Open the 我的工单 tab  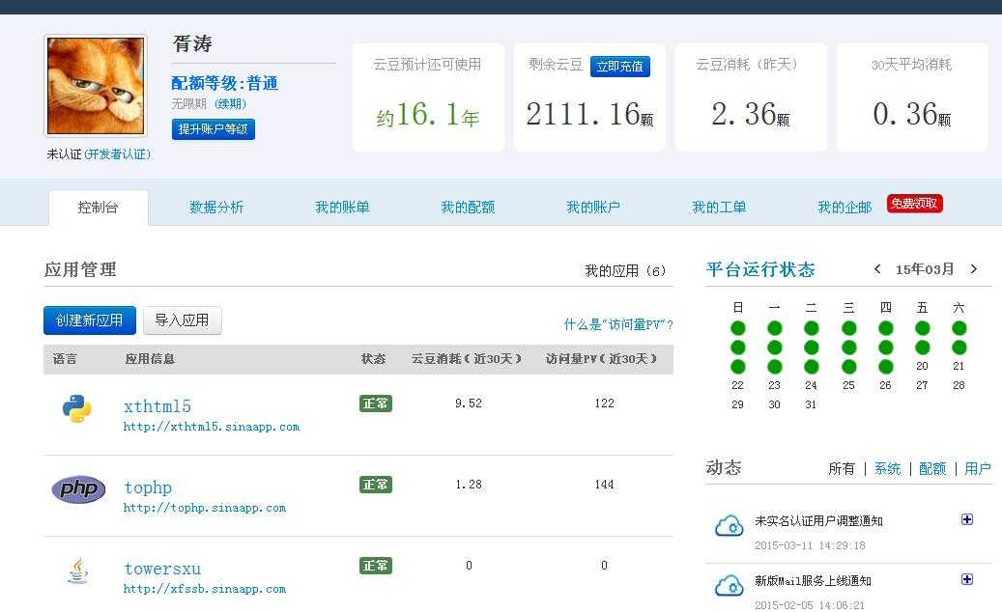click(719, 208)
